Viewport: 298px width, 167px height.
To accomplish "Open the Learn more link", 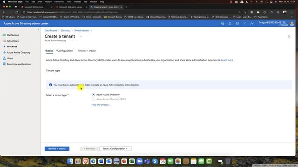I will click(x=227, y=60).
